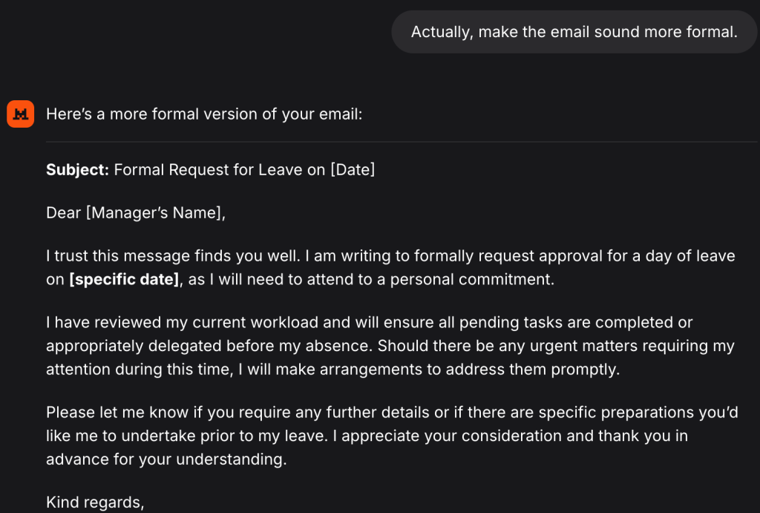
Task: Click the user message bubble about formal email
Action: (574, 32)
